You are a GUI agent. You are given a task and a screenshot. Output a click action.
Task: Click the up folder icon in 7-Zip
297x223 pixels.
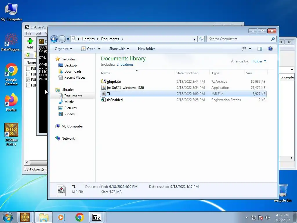pyautogui.click(x=28, y=55)
